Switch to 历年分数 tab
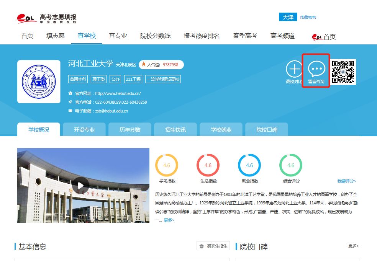The height and width of the screenshot is (261, 377). coord(130,130)
